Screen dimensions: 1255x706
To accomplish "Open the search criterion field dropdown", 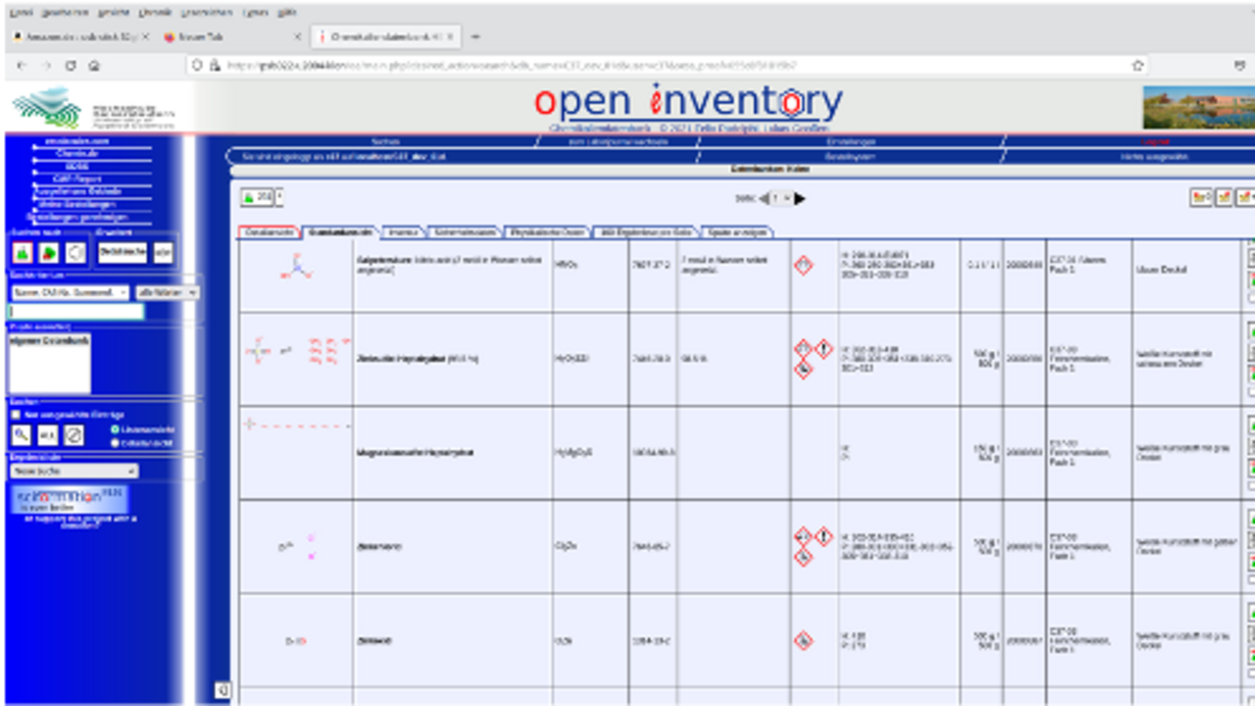I will click(69, 292).
